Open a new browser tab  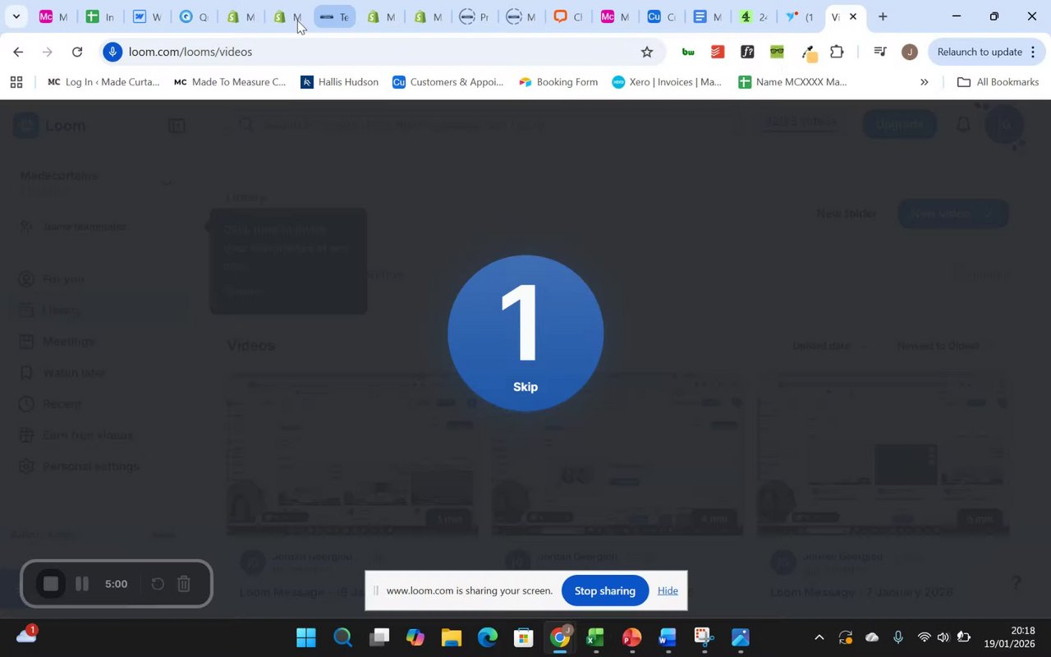(883, 16)
